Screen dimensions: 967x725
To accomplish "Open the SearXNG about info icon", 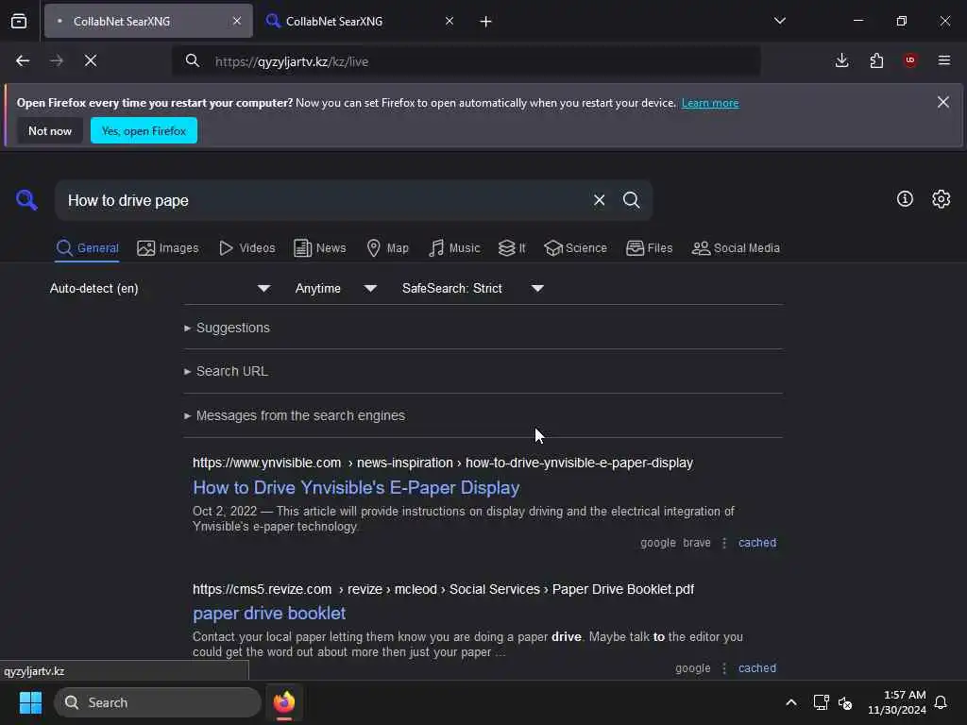I will [905, 198].
